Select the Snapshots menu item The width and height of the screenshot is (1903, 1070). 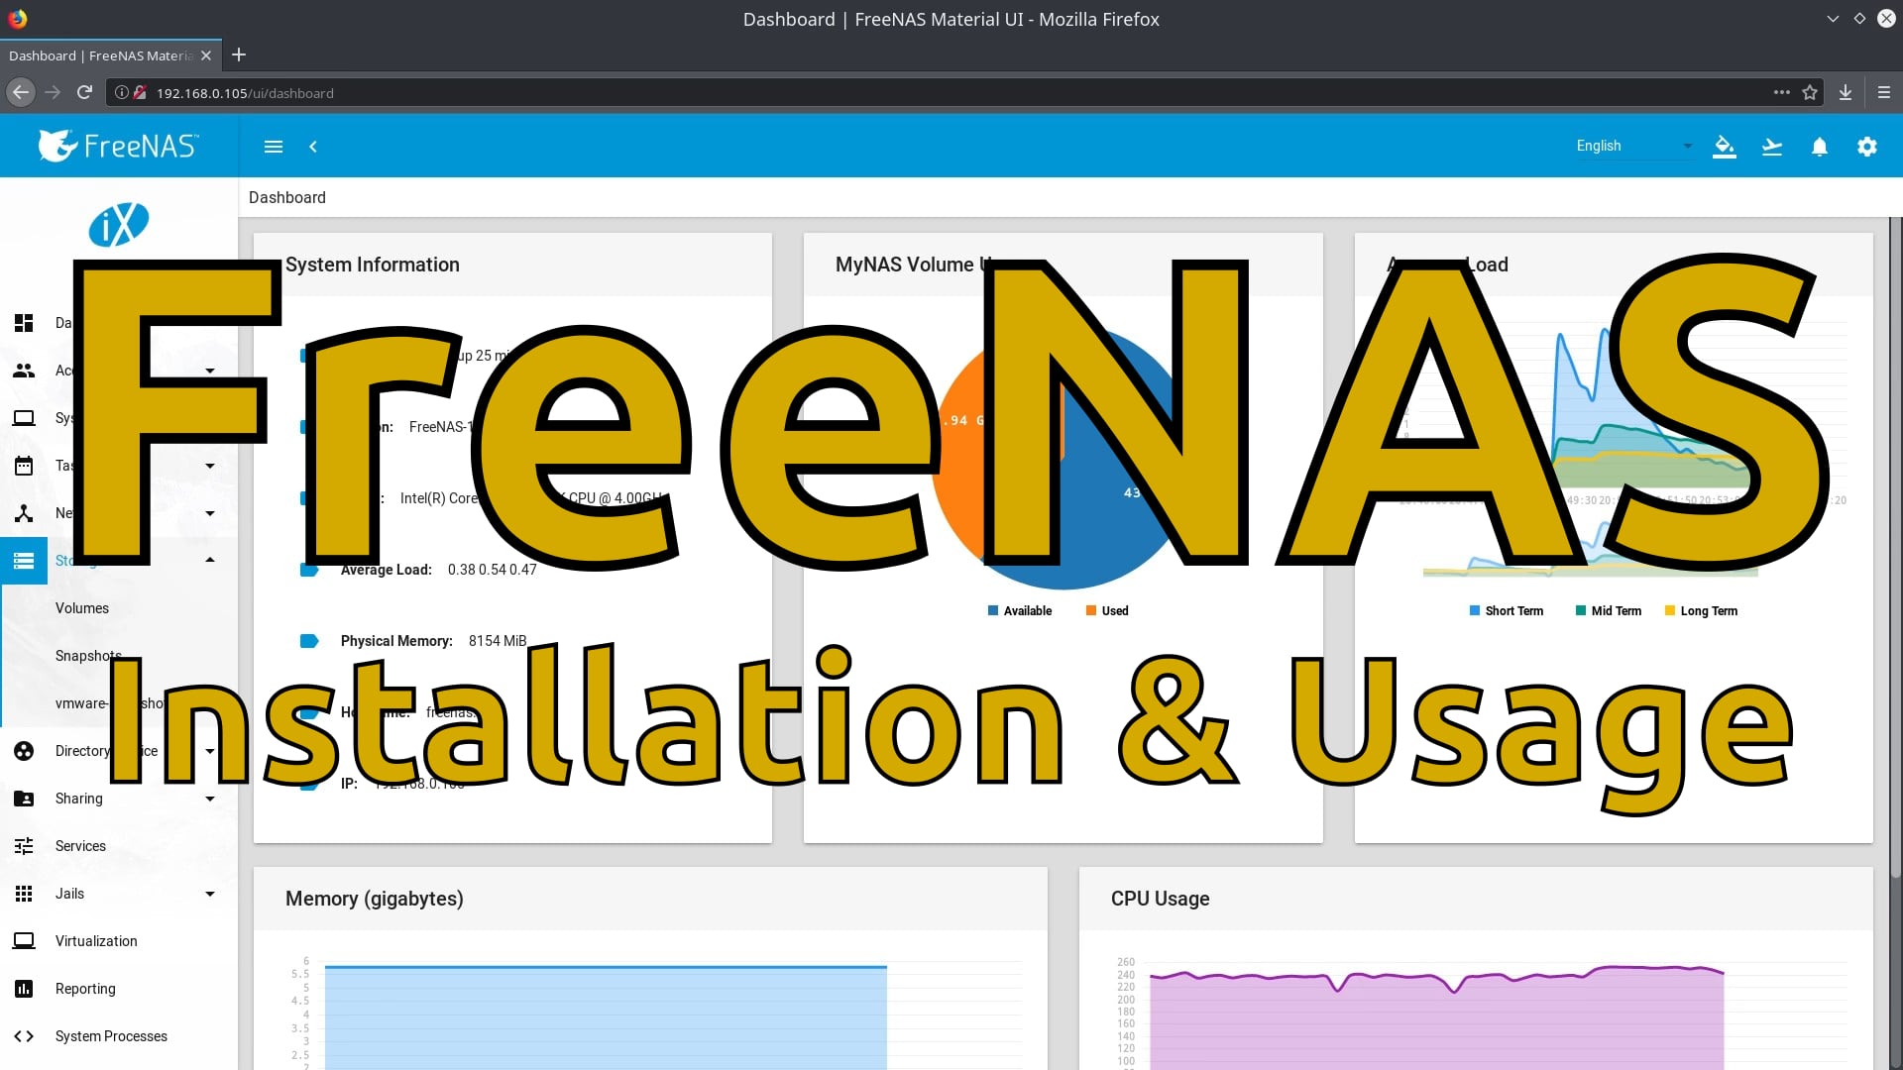point(86,655)
